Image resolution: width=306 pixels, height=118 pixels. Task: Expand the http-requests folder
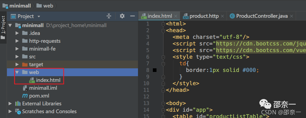pyautogui.click(x=17, y=41)
